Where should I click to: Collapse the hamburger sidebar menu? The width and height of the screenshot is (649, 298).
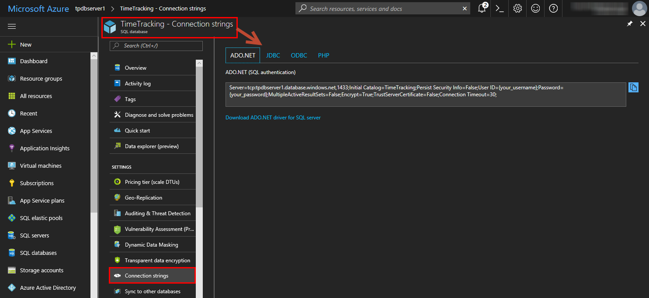(x=12, y=27)
